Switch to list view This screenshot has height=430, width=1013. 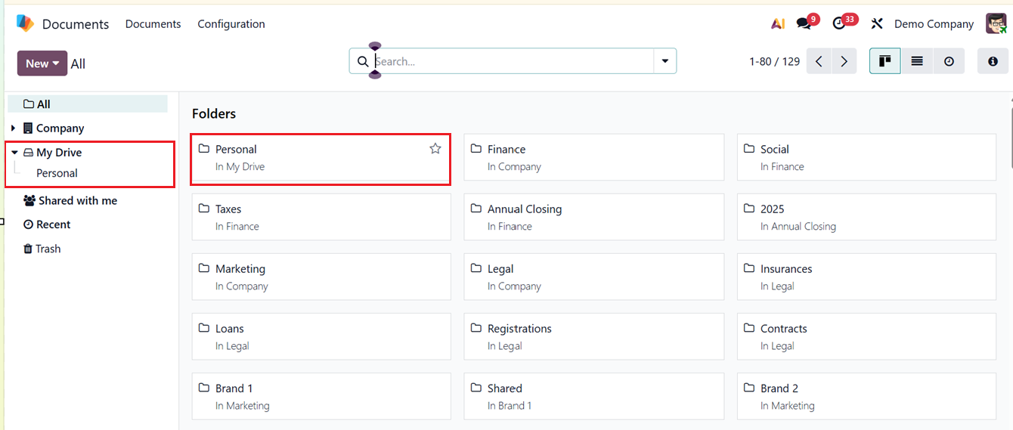pos(917,61)
